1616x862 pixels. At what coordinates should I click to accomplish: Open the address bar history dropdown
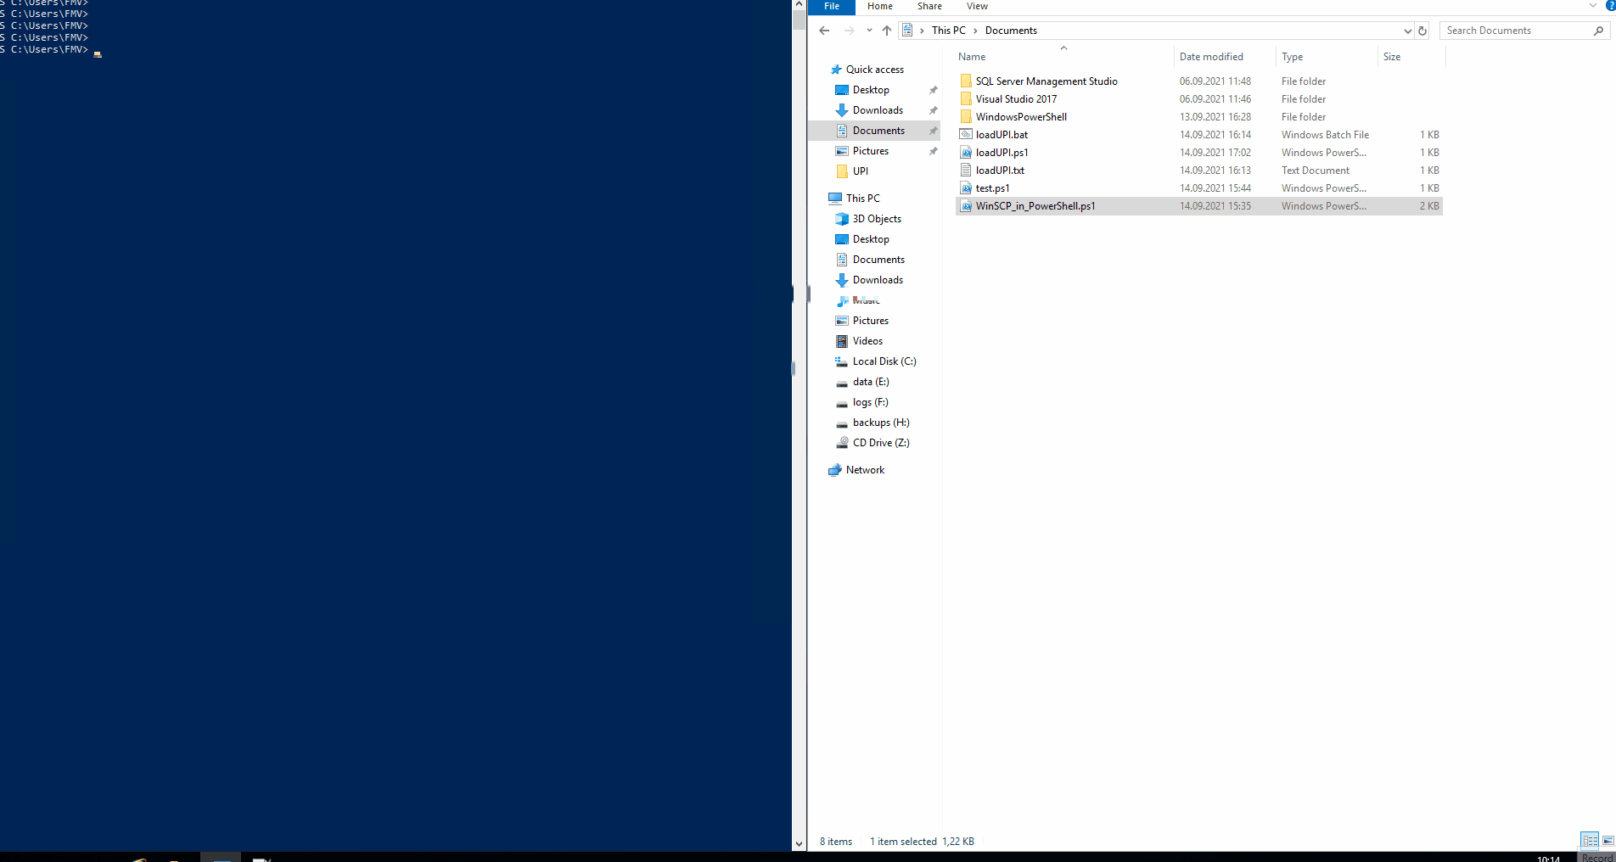click(1407, 31)
